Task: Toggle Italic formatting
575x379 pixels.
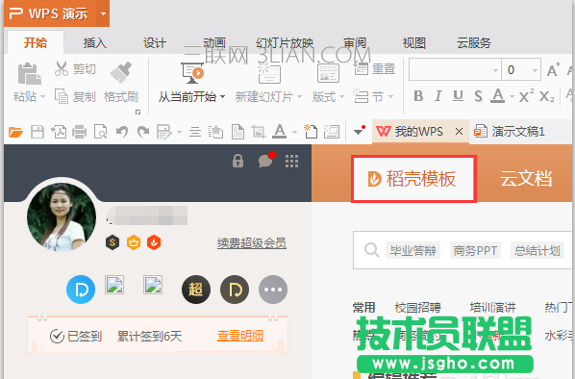Action: (437, 96)
